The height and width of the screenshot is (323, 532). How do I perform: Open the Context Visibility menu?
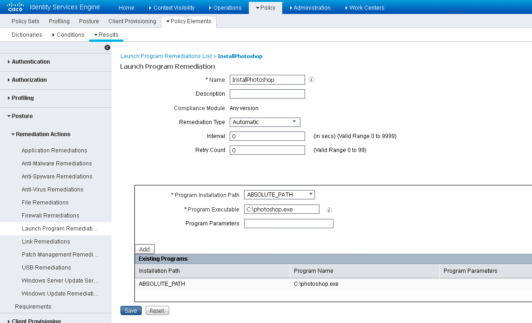[x=172, y=8]
